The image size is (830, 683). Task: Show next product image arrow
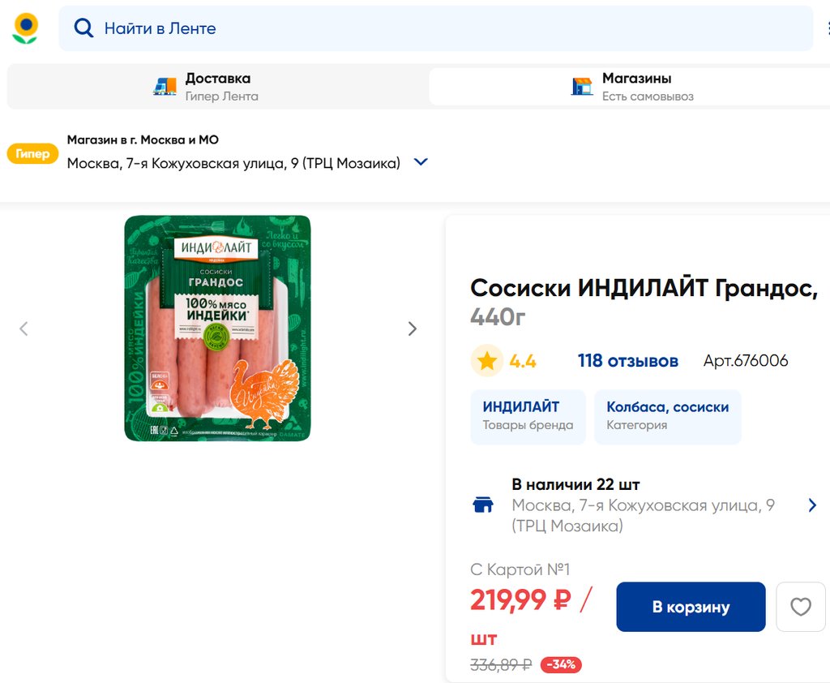412,329
